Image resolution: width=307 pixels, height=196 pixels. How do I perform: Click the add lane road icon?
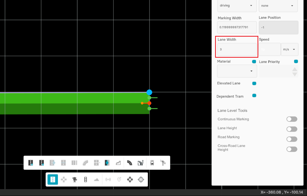pyautogui.click(x=31, y=163)
